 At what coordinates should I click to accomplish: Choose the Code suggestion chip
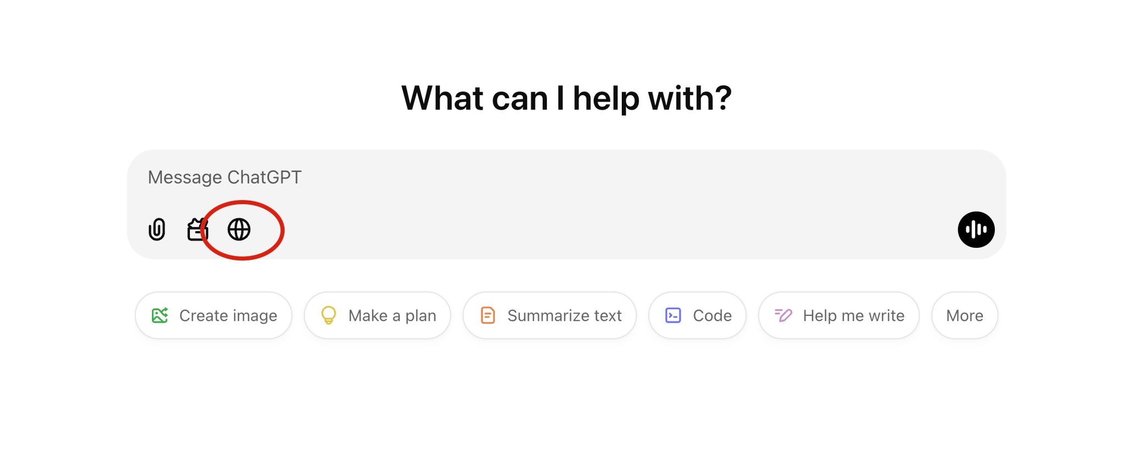[x=697, y=315]
